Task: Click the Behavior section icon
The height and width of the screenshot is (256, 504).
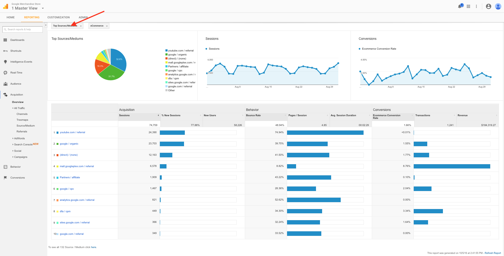Action: pos(6,167)
